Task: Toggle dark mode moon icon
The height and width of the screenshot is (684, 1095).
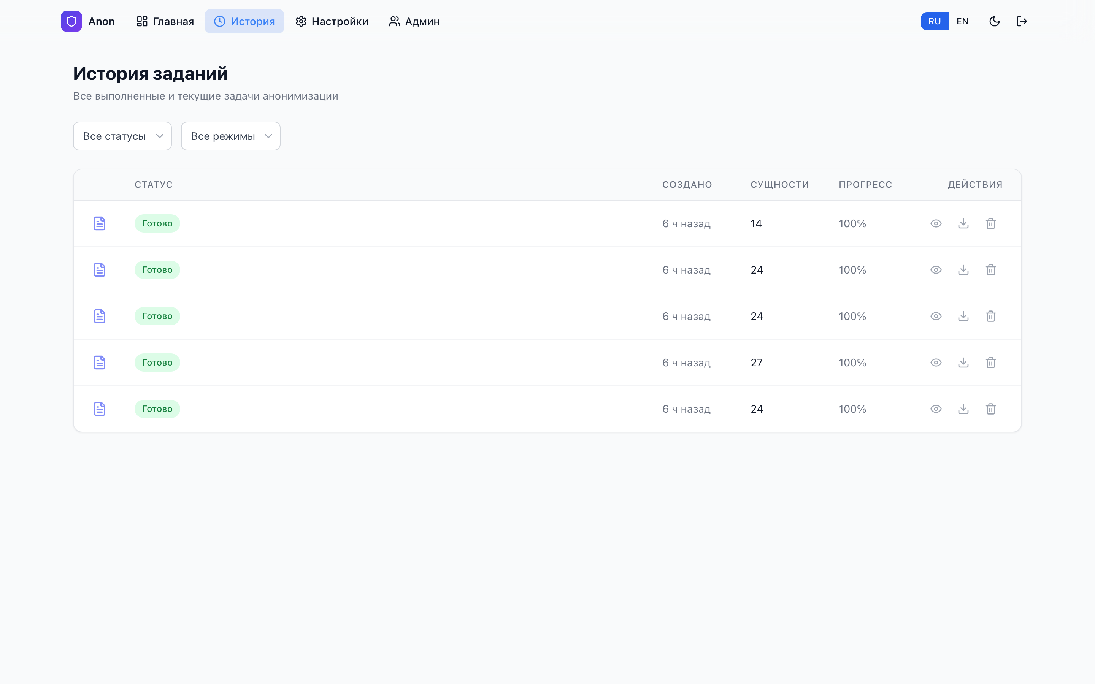Action: [x=995, y=21]
